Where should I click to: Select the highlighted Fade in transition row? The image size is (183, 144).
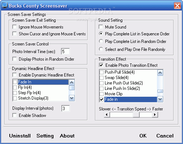[x=131, y=99]
